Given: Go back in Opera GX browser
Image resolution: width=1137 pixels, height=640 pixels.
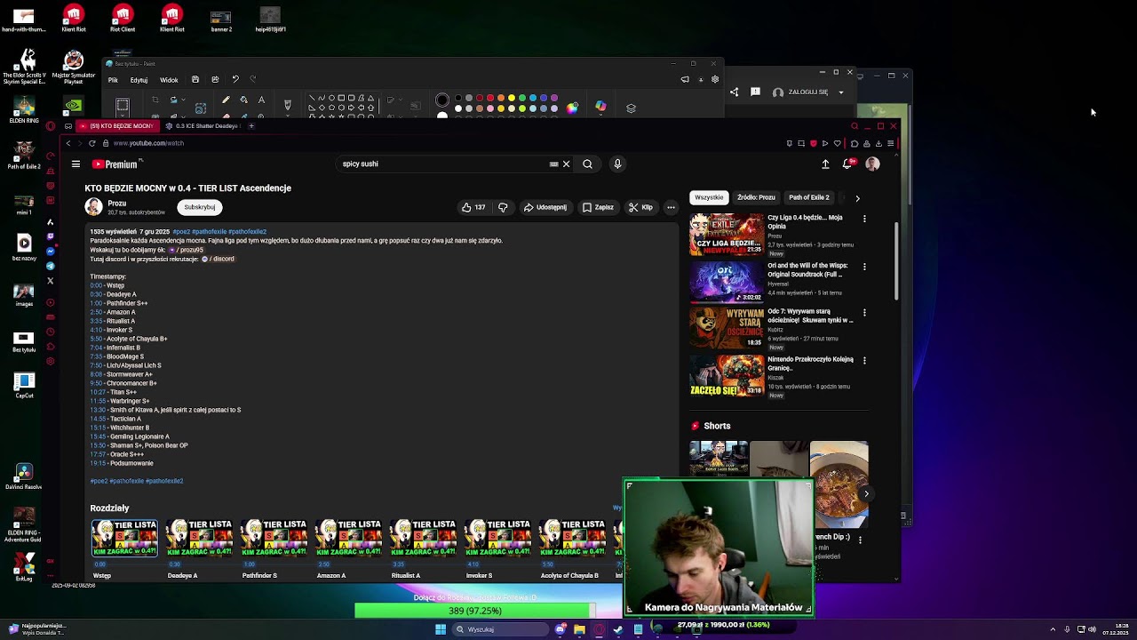Looking at the screenshot, I should pyautogui.click(x=68, y=143).
